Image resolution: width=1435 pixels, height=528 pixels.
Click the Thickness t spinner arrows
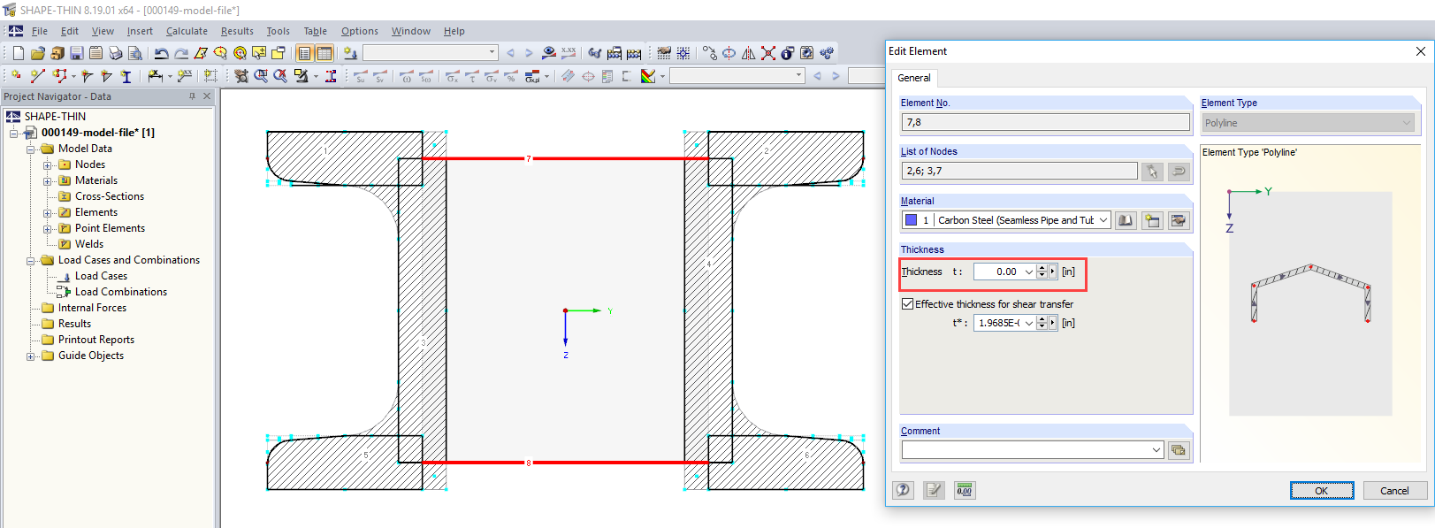[1042, 272]
